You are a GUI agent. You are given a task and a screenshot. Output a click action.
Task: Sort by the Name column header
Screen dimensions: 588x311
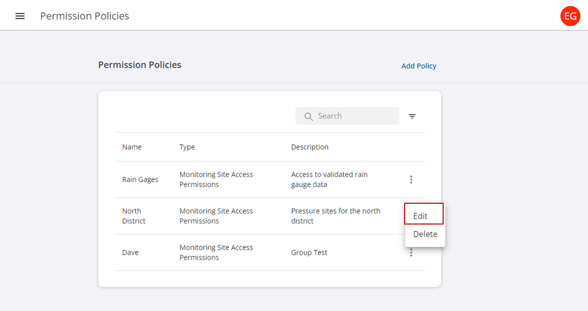pos(132,147)
